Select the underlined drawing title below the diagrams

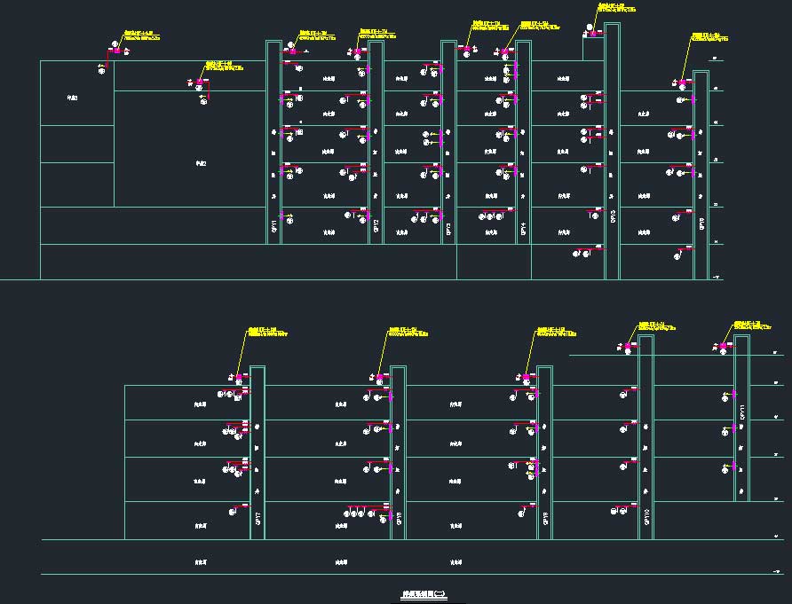coord(424,594)
